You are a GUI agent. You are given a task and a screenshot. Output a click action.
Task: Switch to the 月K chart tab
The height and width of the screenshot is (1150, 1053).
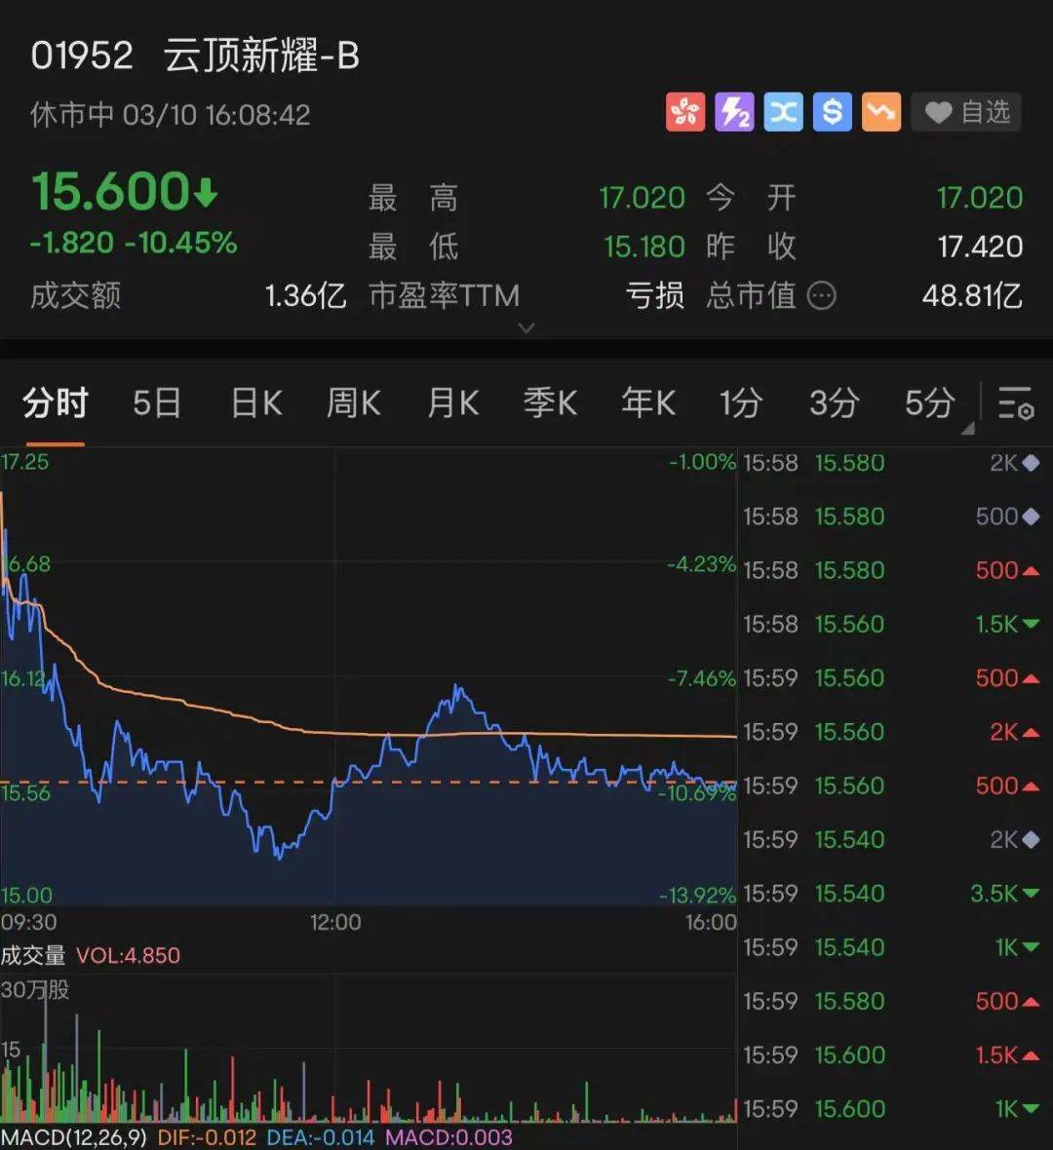point(452,403)
